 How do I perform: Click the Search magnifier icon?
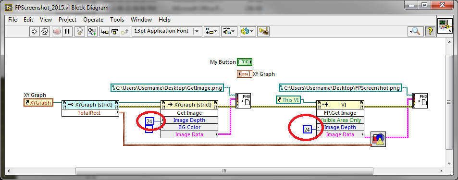pos(416,31)
